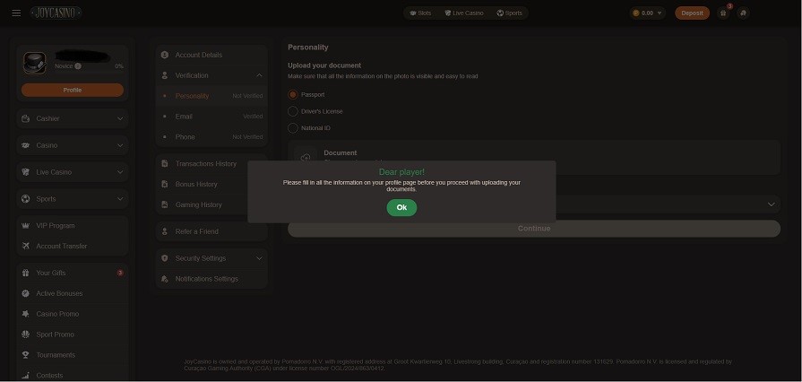
Task: Click the coin balance icon
Action: point(635,13)
